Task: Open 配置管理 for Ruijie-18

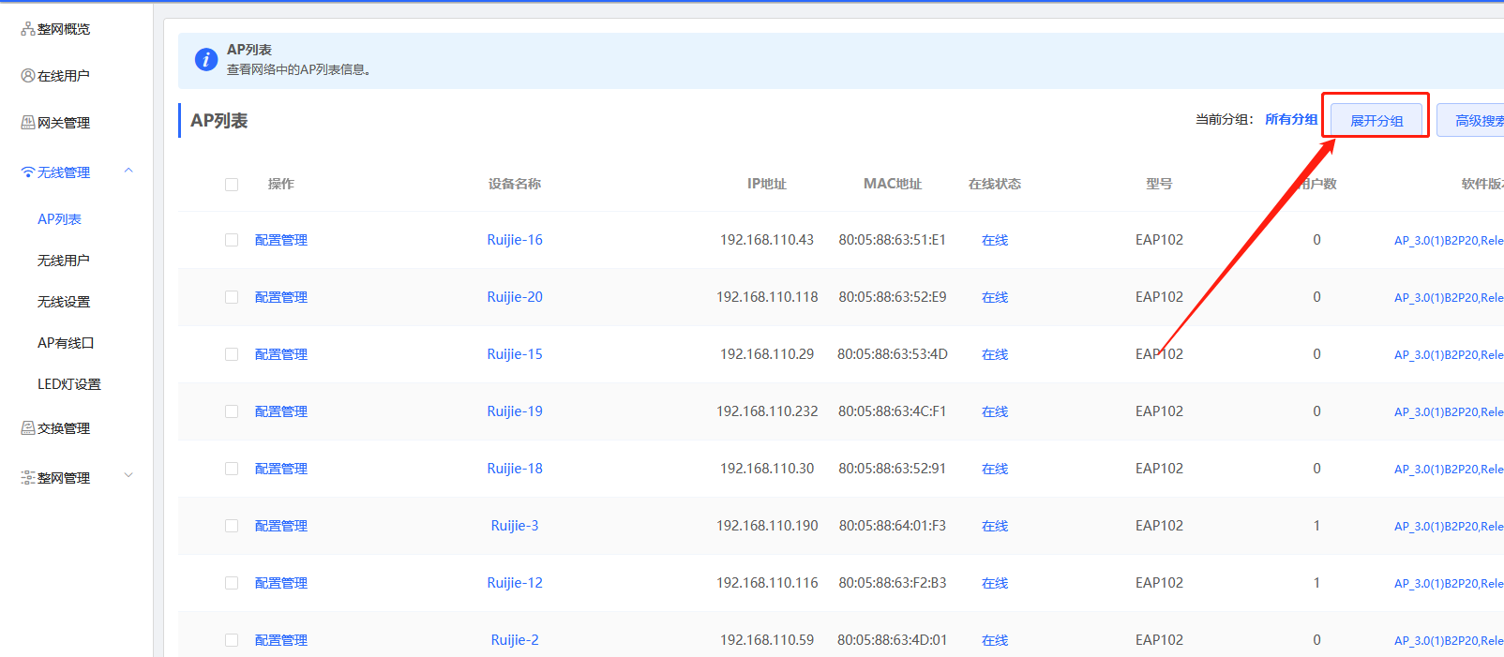Action: tap(281, 469)
